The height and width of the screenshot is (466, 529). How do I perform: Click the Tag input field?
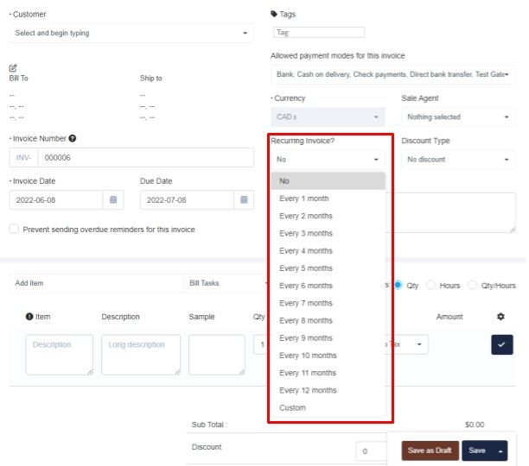(x=319, y=33)
